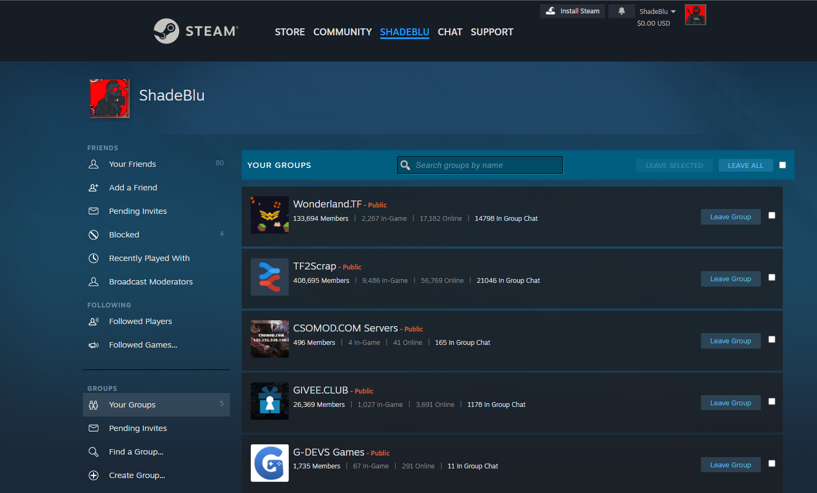Screen dimensions: 817x493
Task: Open the notifications bell icon
Action: 621,11
